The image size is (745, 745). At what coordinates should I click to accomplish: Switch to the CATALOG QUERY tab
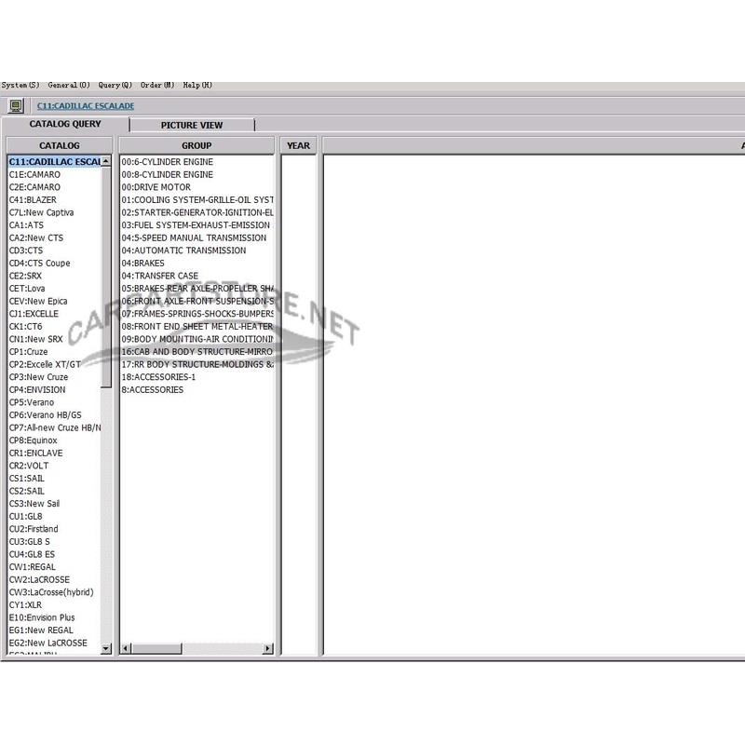click(x=65, y=124)
